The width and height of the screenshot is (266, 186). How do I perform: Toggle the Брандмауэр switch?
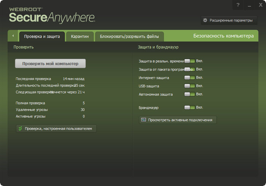tap(190, 107)
